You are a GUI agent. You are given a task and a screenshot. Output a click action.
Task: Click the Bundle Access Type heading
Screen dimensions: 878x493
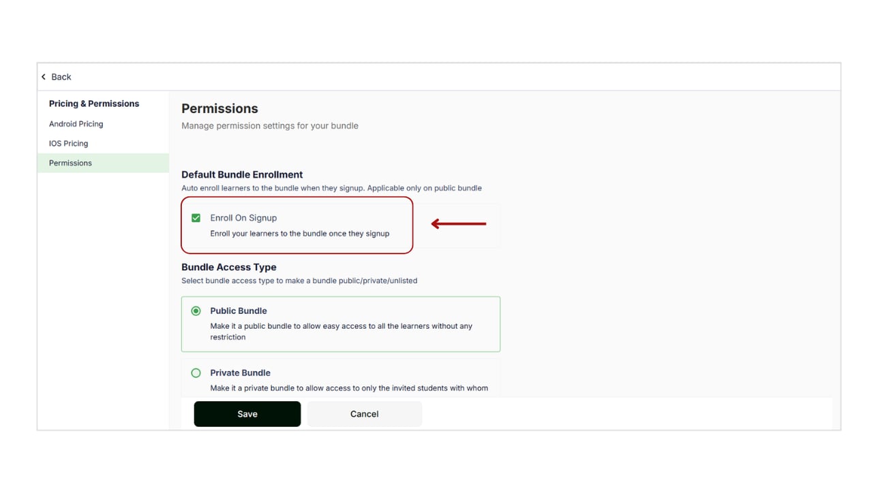pos(229,268)
